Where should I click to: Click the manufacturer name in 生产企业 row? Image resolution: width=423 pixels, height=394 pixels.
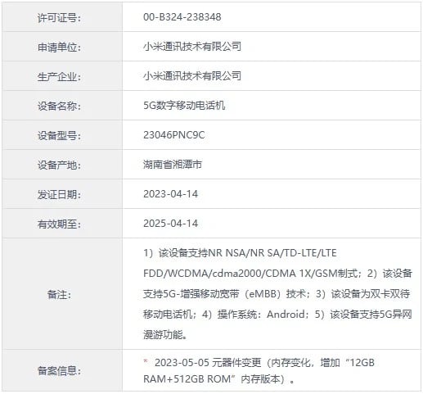192,76
